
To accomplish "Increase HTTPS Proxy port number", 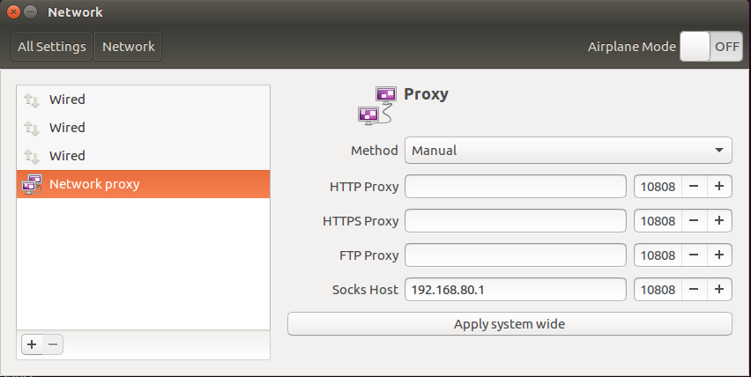I will (x=719, y=220).
